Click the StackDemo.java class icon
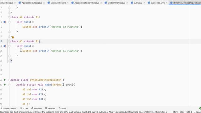 coord(49,3)
